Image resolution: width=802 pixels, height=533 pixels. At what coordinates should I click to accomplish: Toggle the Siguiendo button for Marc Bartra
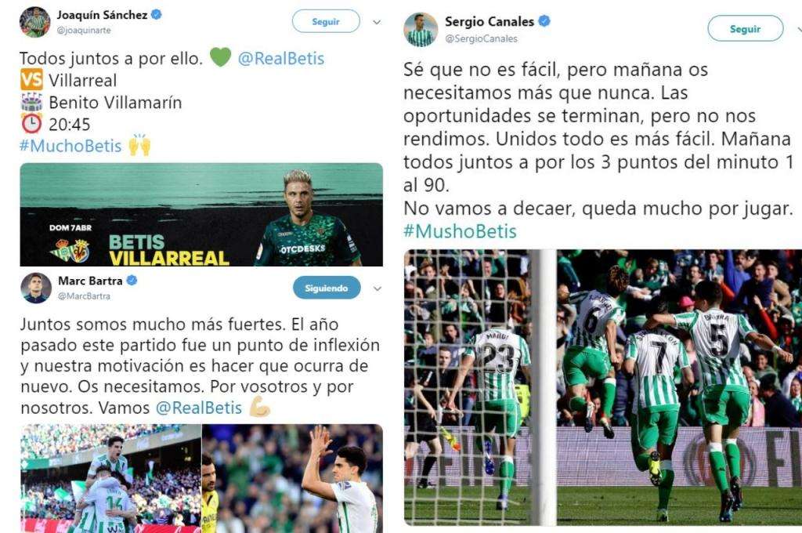pyautogui.click(x=327, y=288)
